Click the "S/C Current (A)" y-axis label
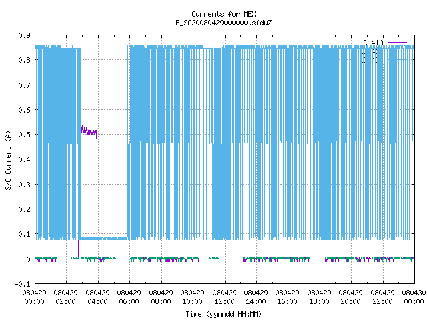427x320 pixels. (x=8, y=161)
